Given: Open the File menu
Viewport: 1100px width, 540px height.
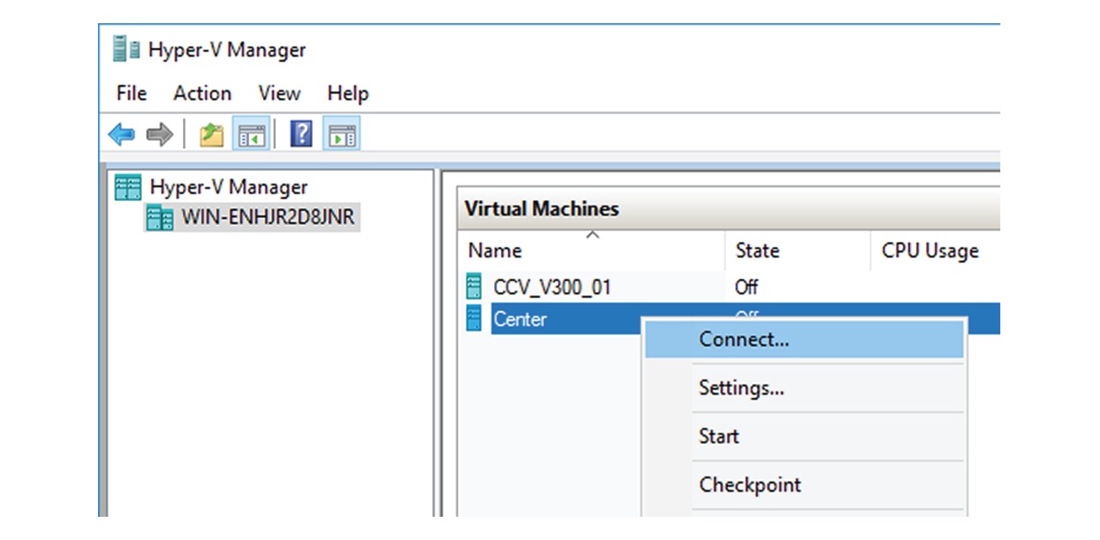Looking at the screenshot, I should 131,93.
